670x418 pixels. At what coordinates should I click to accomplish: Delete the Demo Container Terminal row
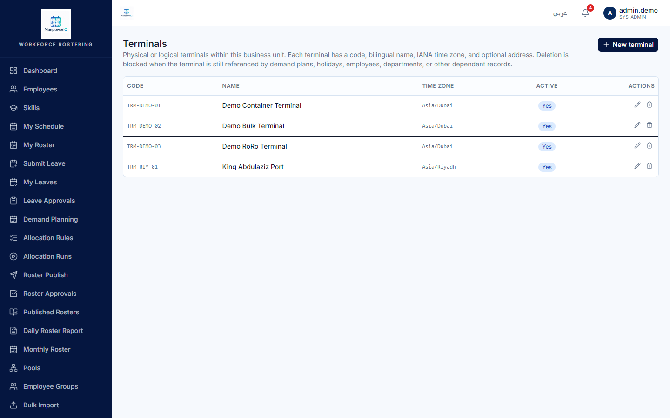[650, 105]
